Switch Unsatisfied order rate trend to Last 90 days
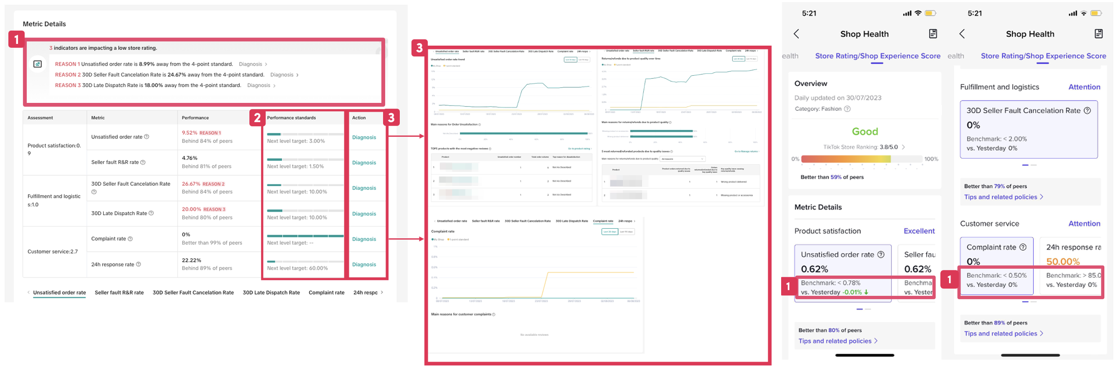The image size is (1119, 372). point(584,60)
